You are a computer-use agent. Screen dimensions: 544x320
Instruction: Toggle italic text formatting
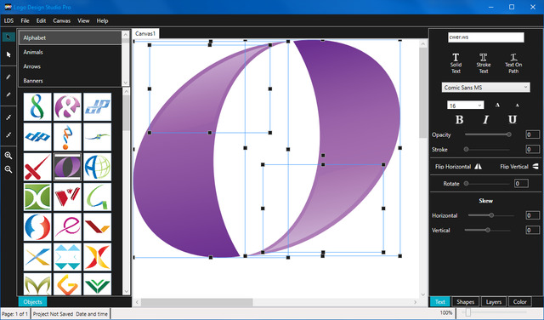[x=485, y=119]
